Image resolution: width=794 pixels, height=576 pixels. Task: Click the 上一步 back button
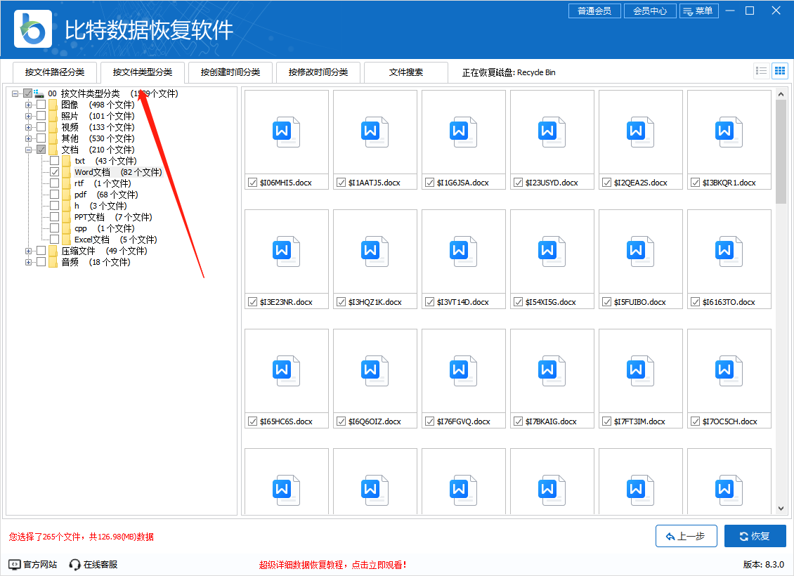[x=686, y=536]
